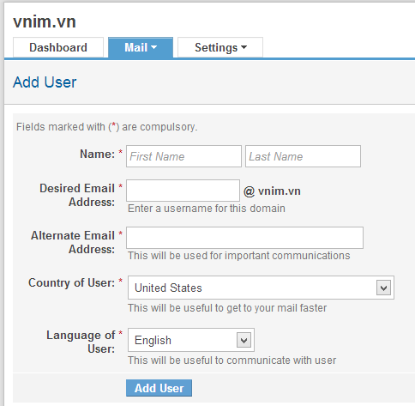This screenshot has width=415, height=406.
Task: Open the Settings tab menu
Action: [220, 47]
